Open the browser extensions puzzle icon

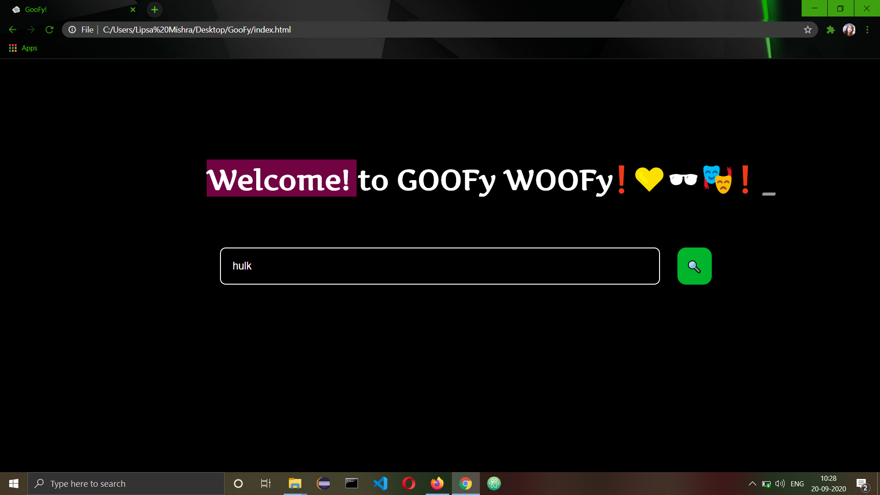pyautogui.click(x=830, y=30)
